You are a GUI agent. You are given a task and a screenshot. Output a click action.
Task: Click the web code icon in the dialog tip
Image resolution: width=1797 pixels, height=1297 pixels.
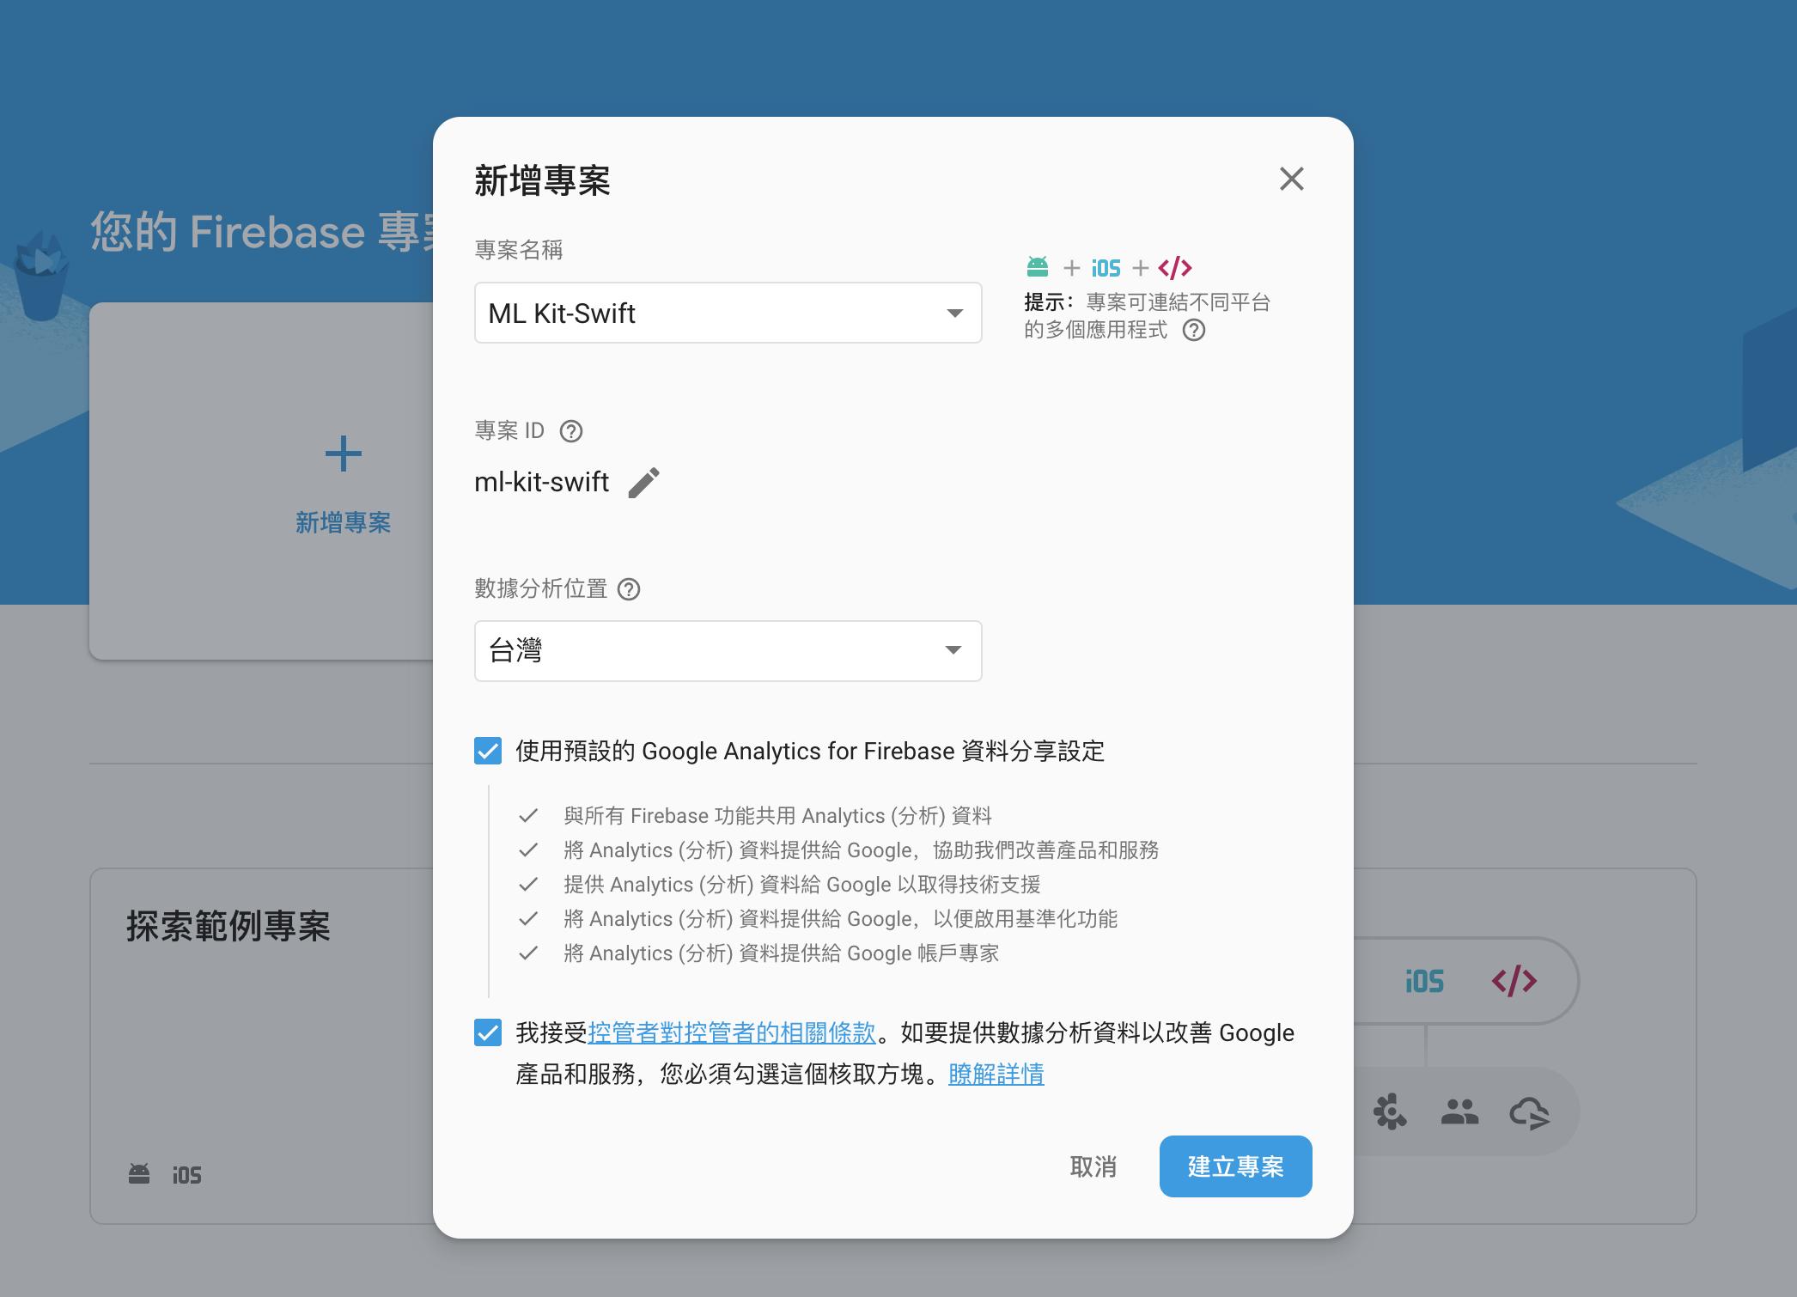tap(1175, 268)
